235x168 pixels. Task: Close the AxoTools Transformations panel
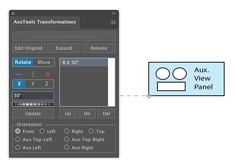tap(13, 14)
